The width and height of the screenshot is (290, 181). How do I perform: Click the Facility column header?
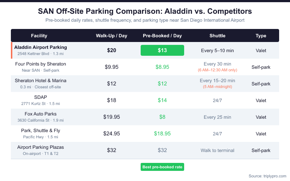click(x=39, y=36)
